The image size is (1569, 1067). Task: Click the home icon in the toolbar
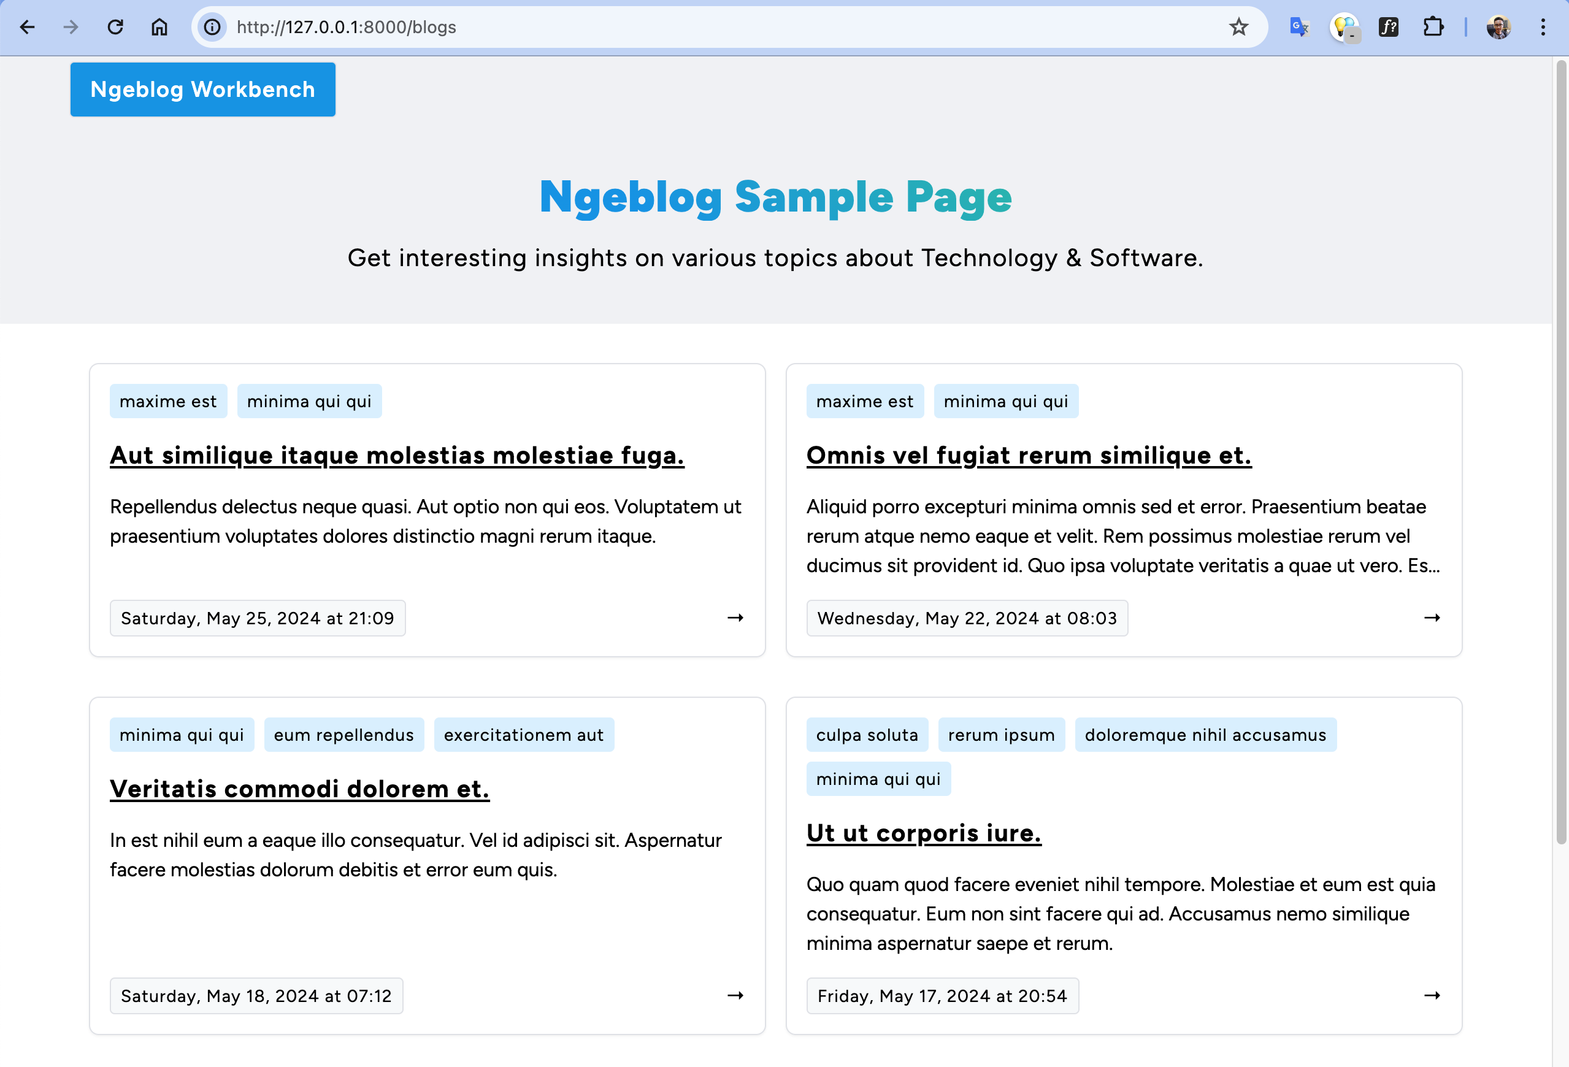tap(159, 27)
